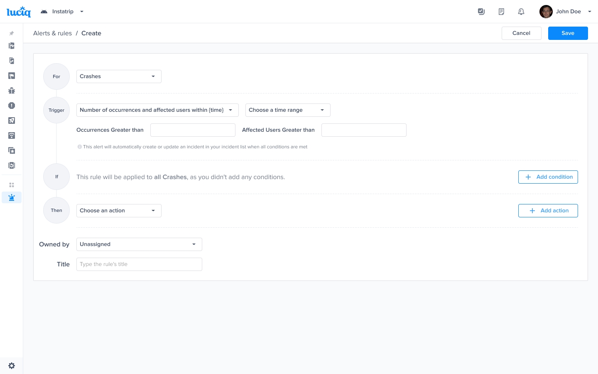Click the flag icon in the sidebar
Viewport: 598px width, 374px height.
[12, 76]
